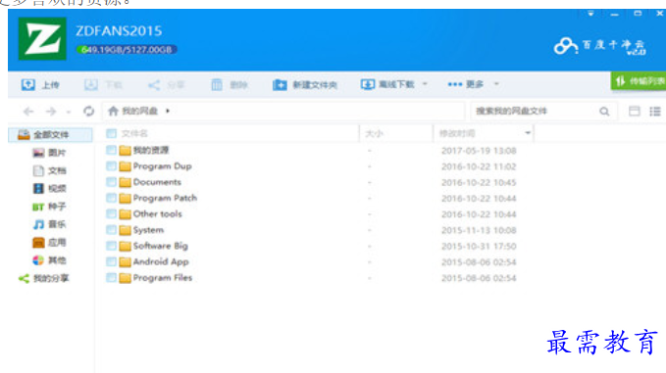Refresh the current folder listing
Image resolution: width=666 pixels, height=373 pixels.
88,111
